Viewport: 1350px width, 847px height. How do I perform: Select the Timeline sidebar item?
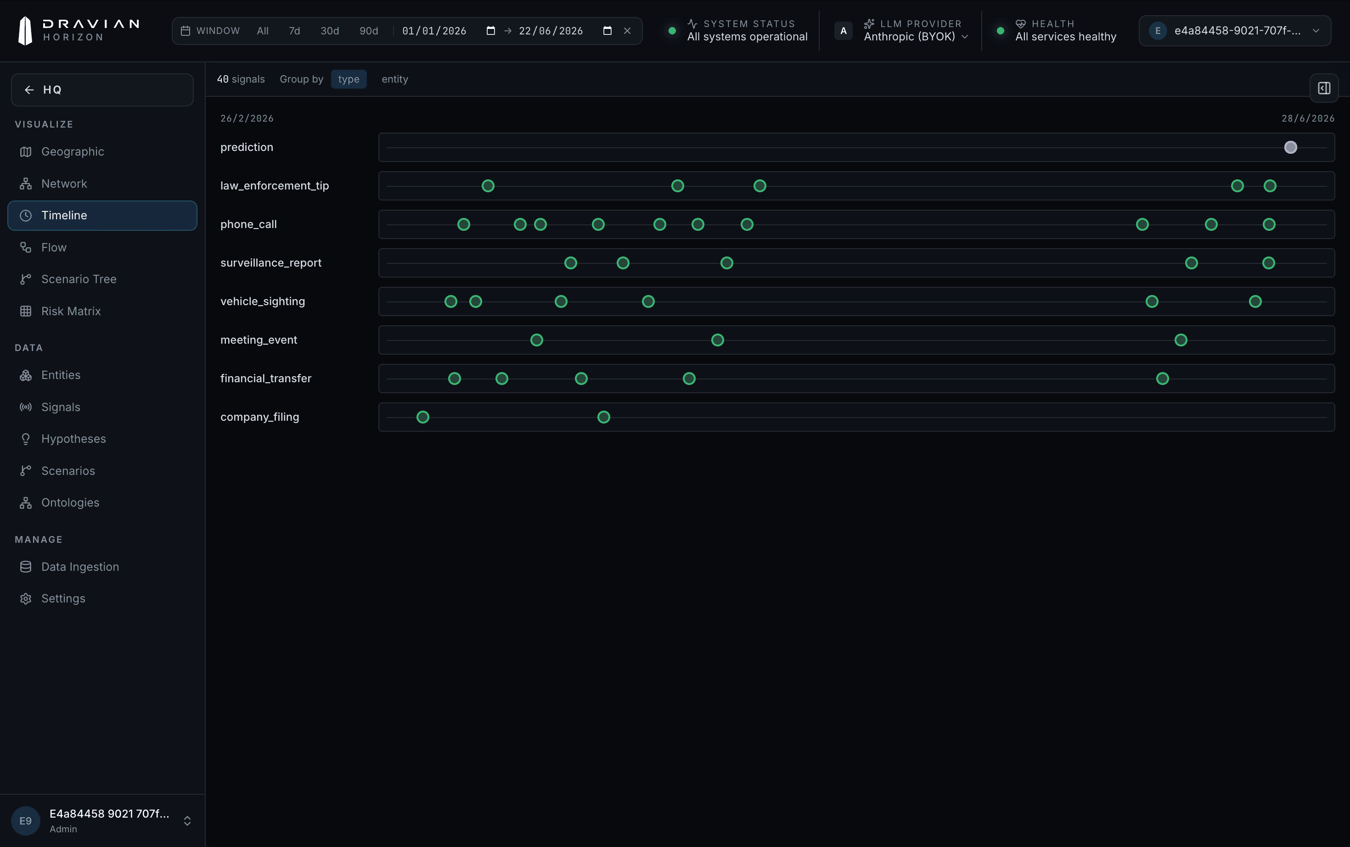click(x=102, y=216)
